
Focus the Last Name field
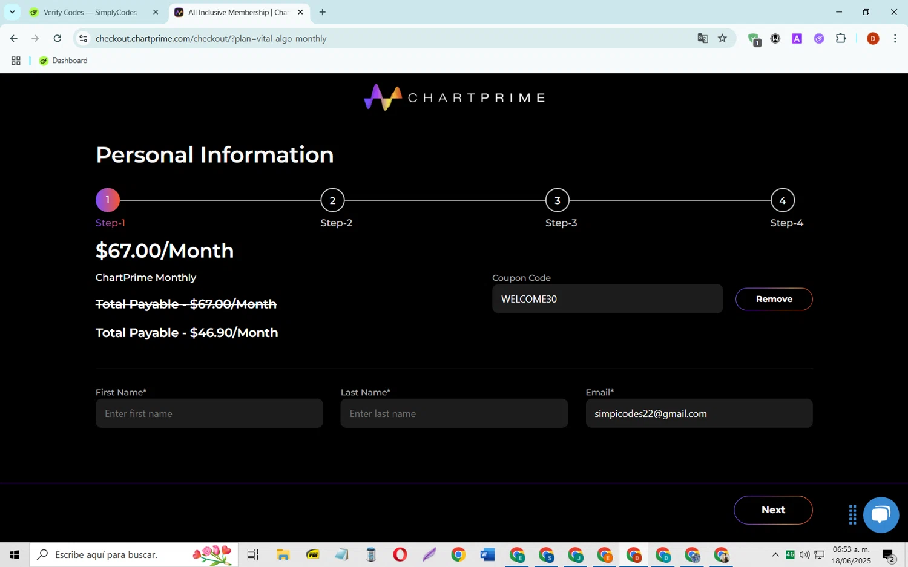click(x=454, y=413)
